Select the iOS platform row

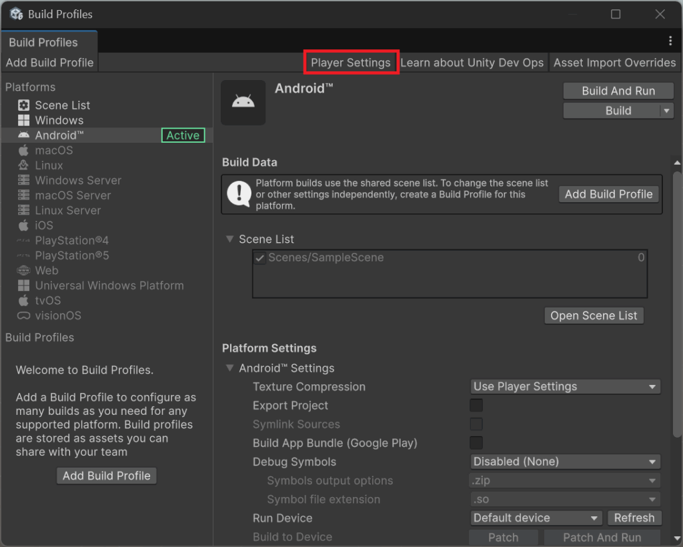point(107,225)
